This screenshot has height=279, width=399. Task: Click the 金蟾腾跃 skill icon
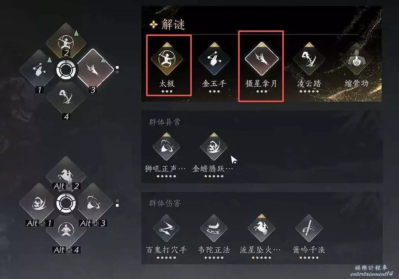point(214,147)
